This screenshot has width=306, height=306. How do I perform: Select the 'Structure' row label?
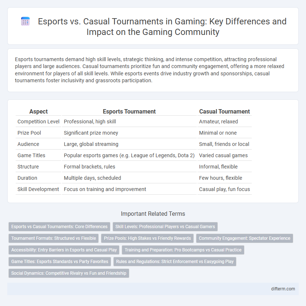39,167
